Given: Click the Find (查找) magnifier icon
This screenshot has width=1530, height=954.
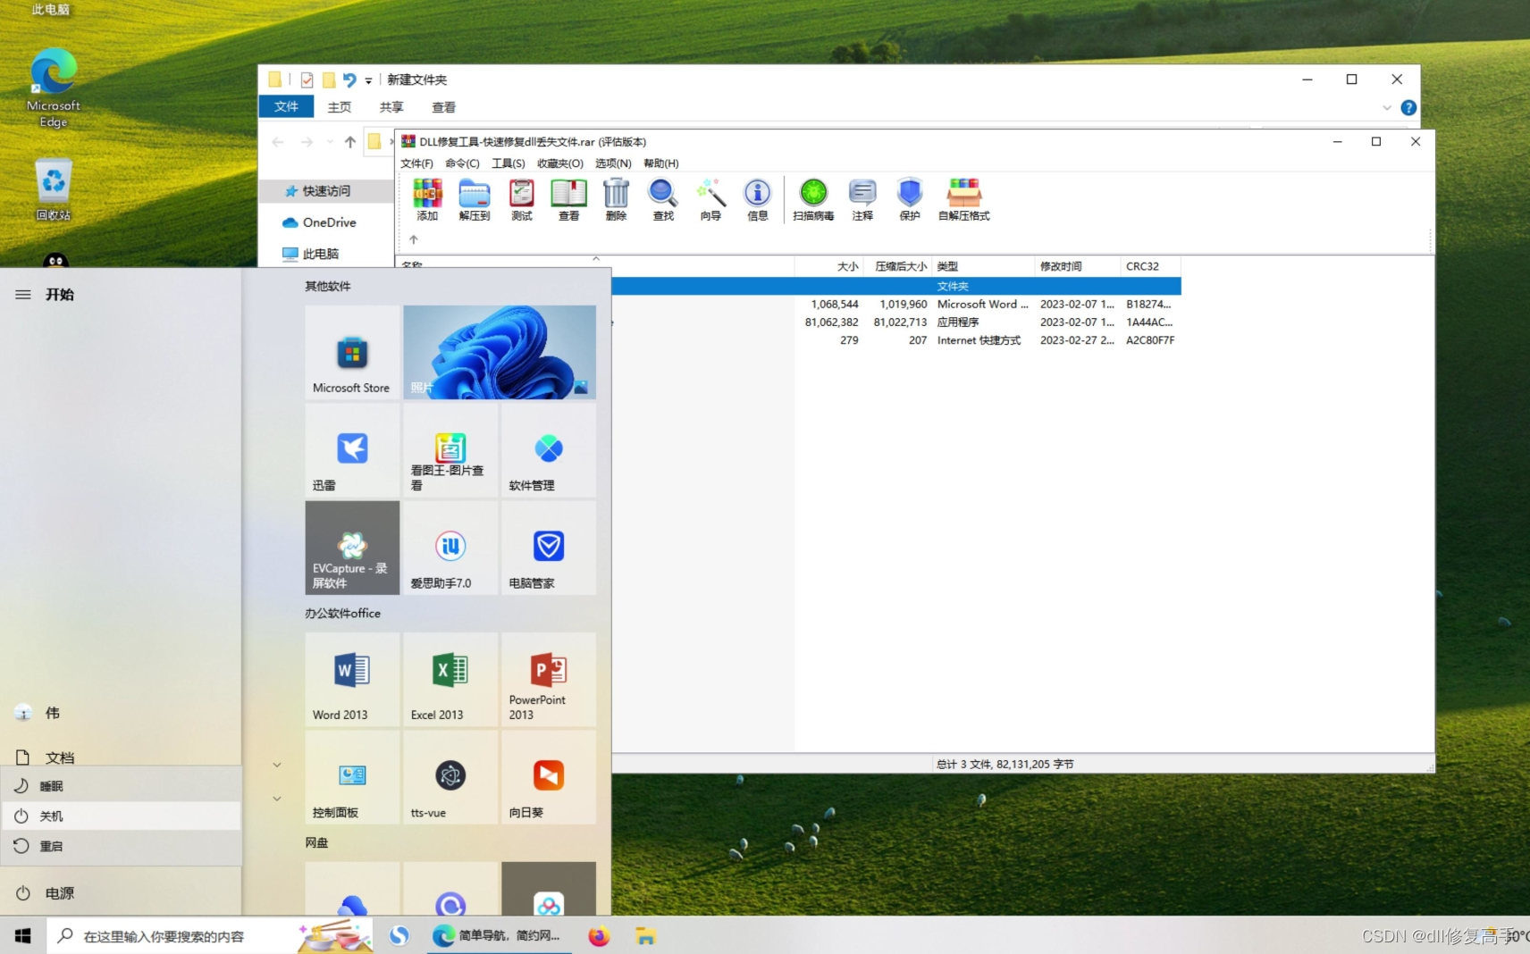Looking at the screenshot, I should pos(663,199).
